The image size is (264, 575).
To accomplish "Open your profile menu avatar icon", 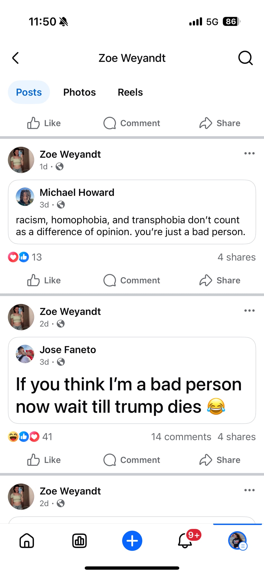I will pos(238,541).
